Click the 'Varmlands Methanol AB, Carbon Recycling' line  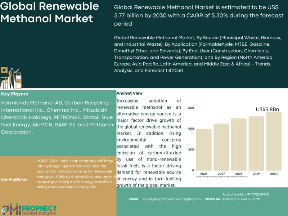tap(55, 103)
